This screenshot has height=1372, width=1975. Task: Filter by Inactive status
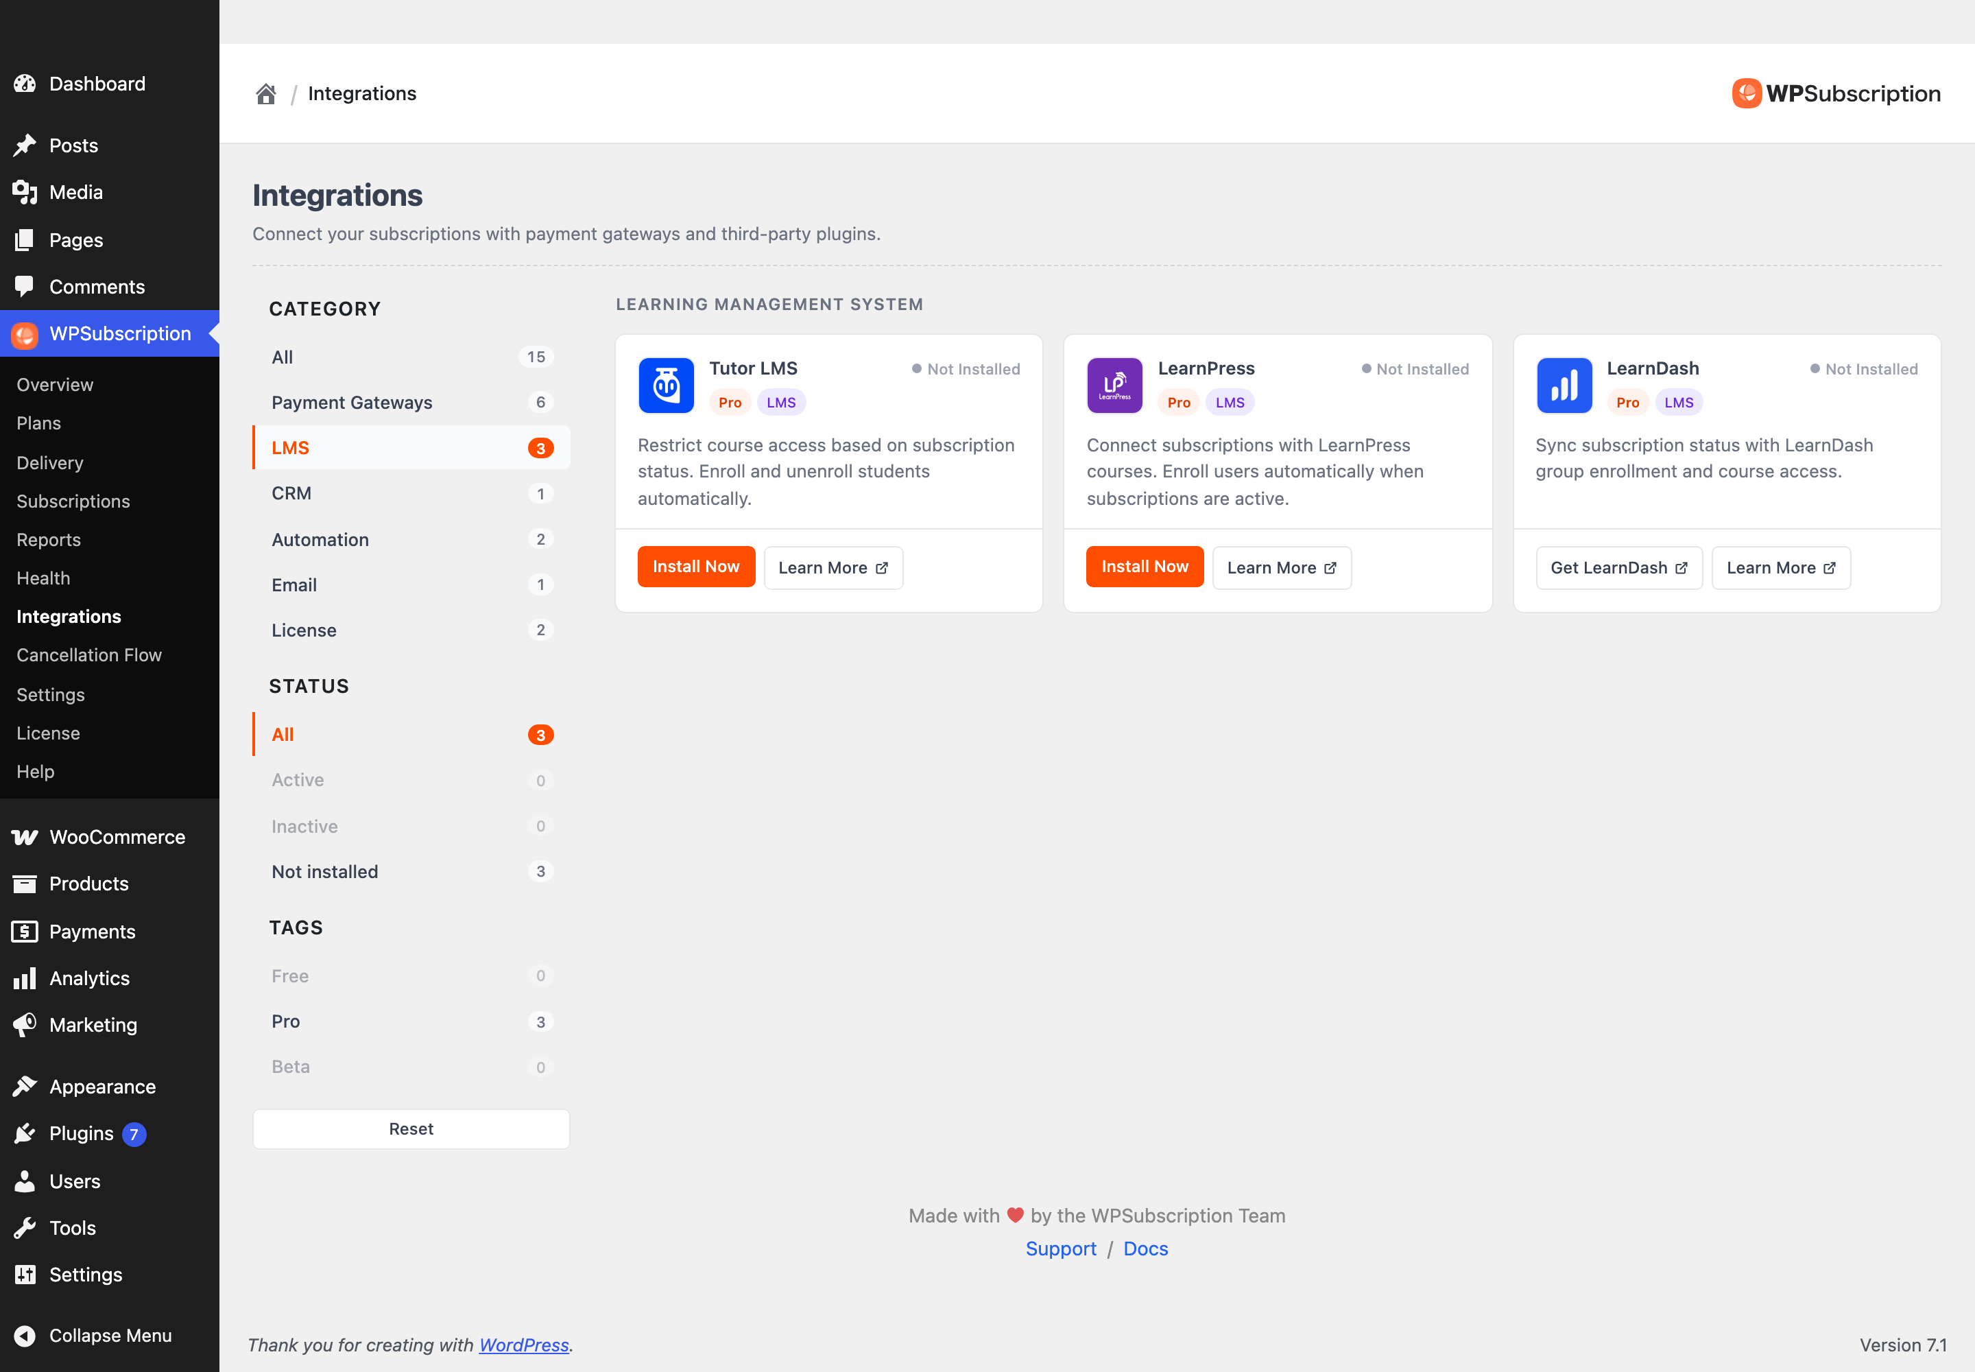tap(411, 826)
